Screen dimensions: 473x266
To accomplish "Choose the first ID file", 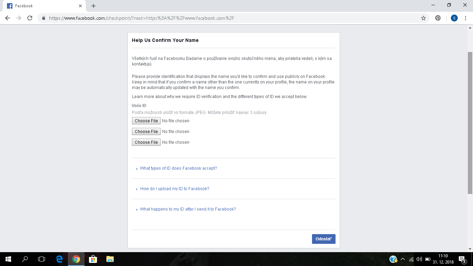I will (146, 121).
